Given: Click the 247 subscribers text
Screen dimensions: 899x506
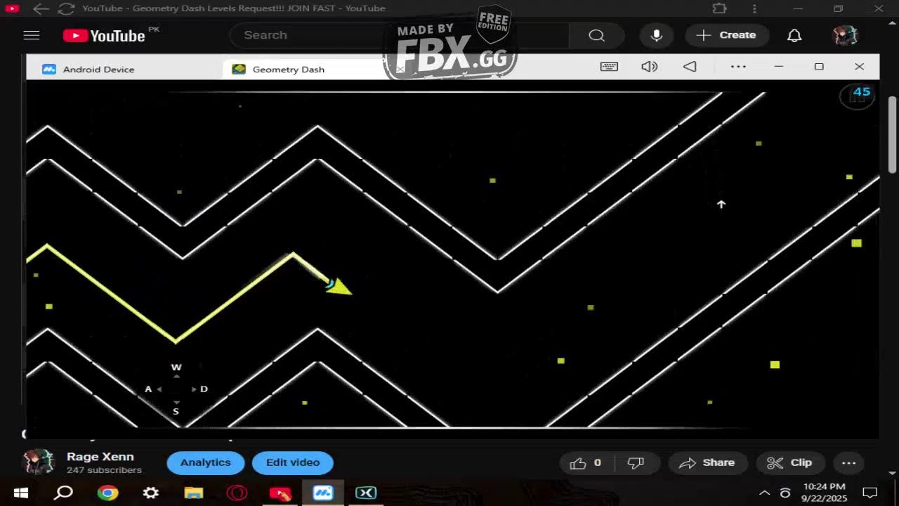Looking at the screenshot, I should click(x=104, y=470).
